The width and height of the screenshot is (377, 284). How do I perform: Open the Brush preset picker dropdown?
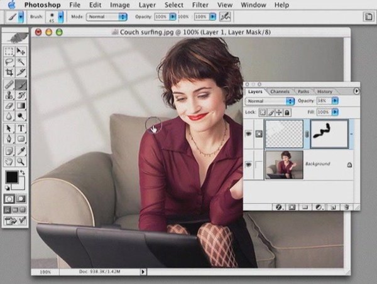pos(60,16)
